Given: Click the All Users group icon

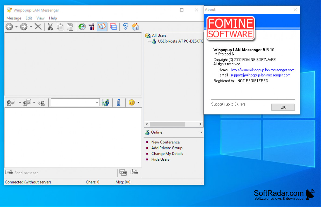Looking at the screenshot, I should (148, 36).
